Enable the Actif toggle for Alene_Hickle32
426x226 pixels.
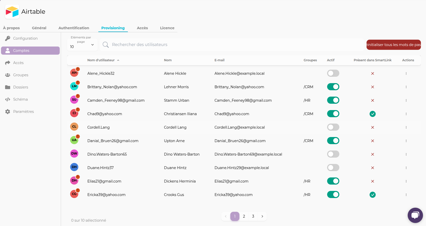[x=333, y=73]
